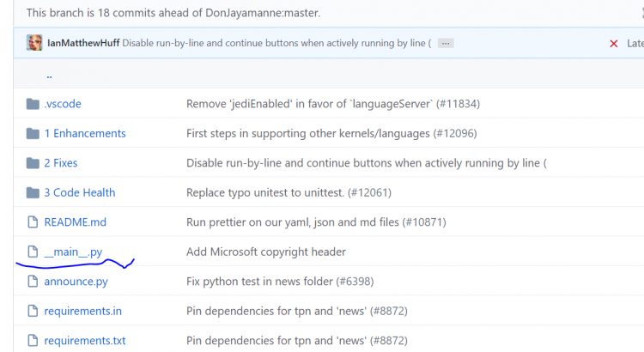Open commit 'Add Microsoft copyright header'

[266, 252]
